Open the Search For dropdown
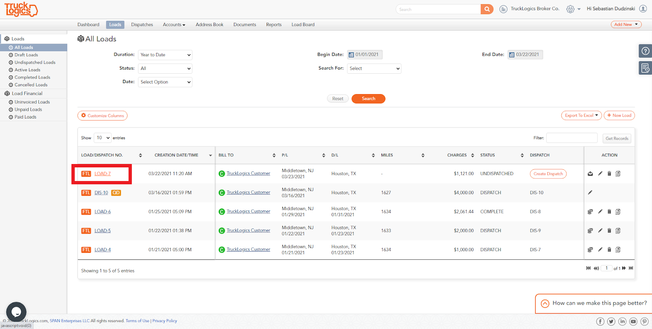The height and width of the screenshot is (329, 652). [374, 68]
